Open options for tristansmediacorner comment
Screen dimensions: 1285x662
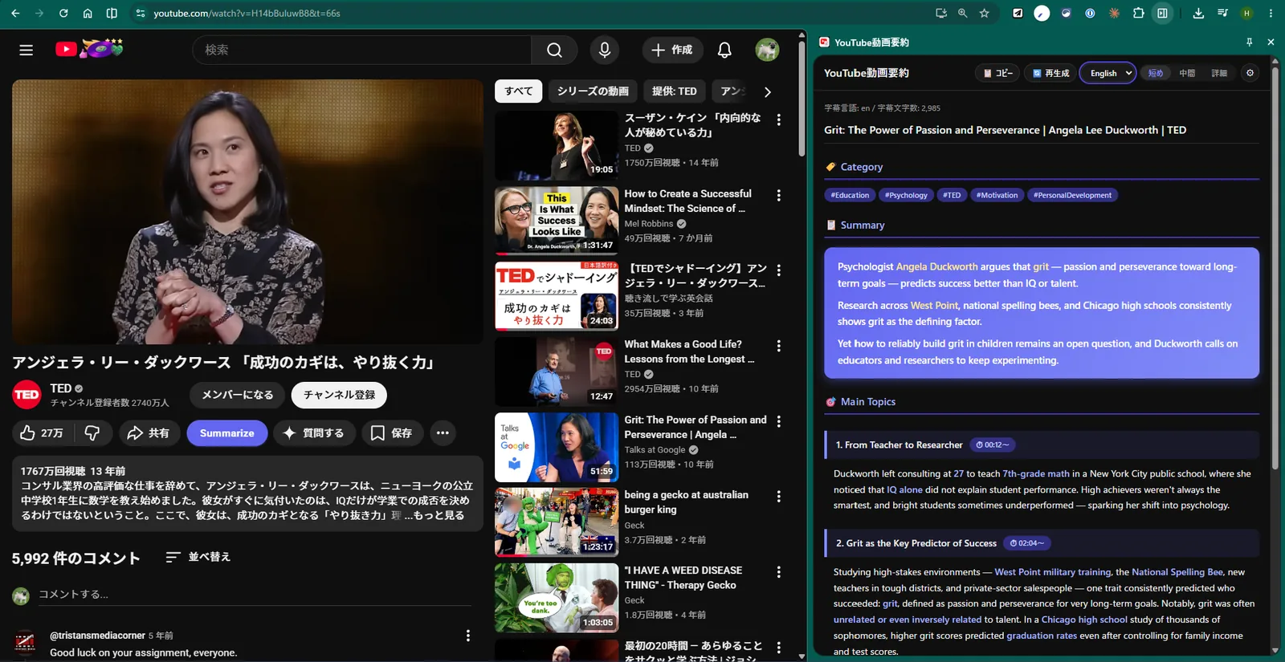coord(468,636)
